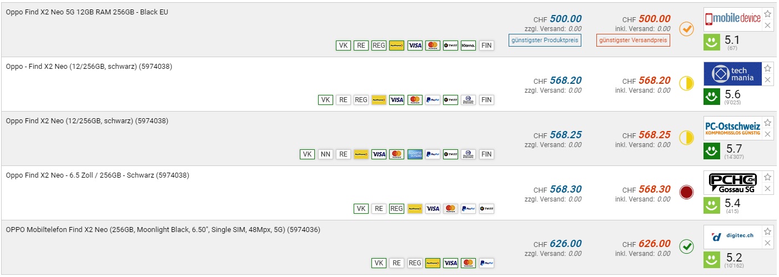Star the digitec.ch shop as favorite
This screenshot has height=277, width=779.
768,231
